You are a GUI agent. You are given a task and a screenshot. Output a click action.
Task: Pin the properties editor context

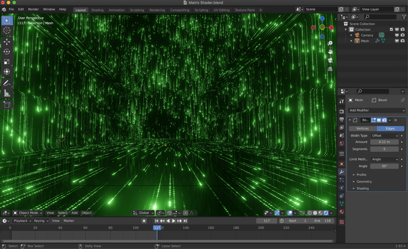point(403,100)
